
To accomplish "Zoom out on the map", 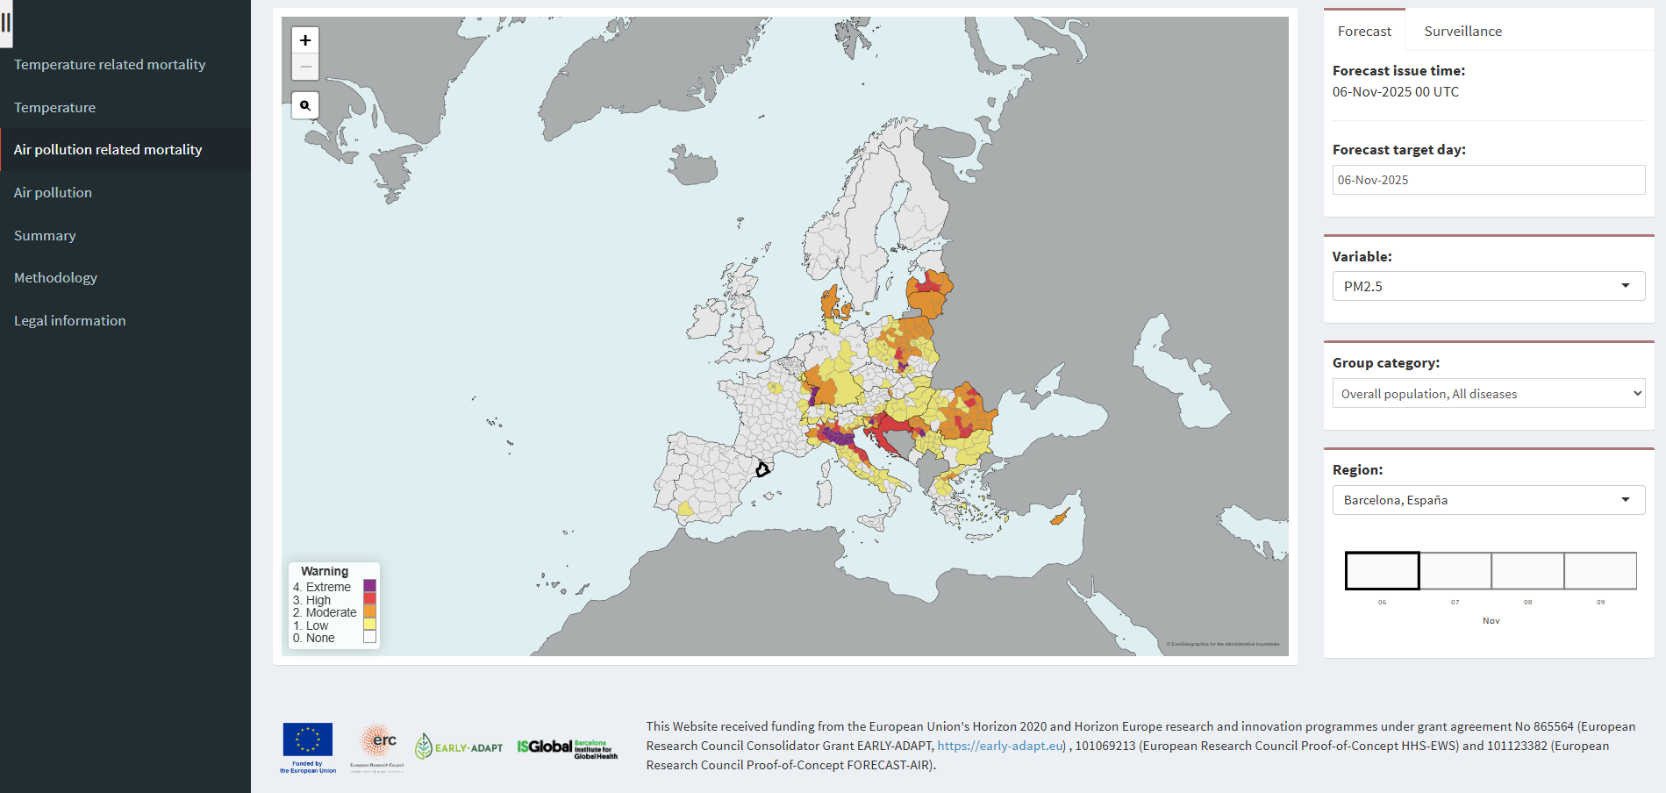I will [x=305, y=67].
